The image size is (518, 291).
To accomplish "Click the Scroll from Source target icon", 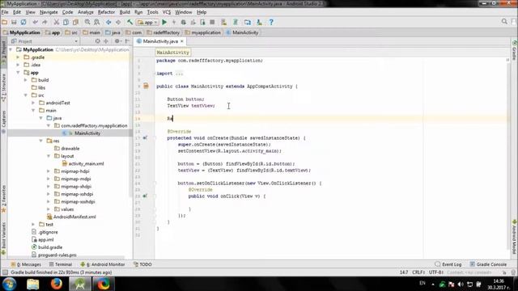I will [x=97, y=41].
